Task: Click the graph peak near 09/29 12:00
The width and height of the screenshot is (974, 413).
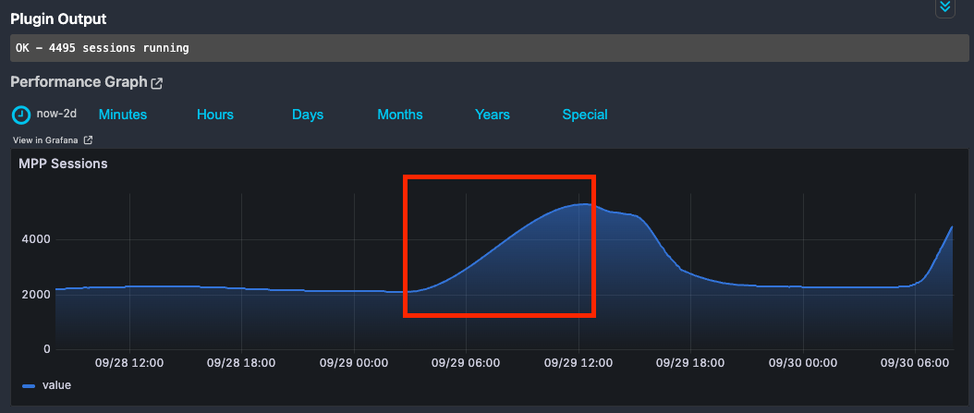Action: point(583,204)
